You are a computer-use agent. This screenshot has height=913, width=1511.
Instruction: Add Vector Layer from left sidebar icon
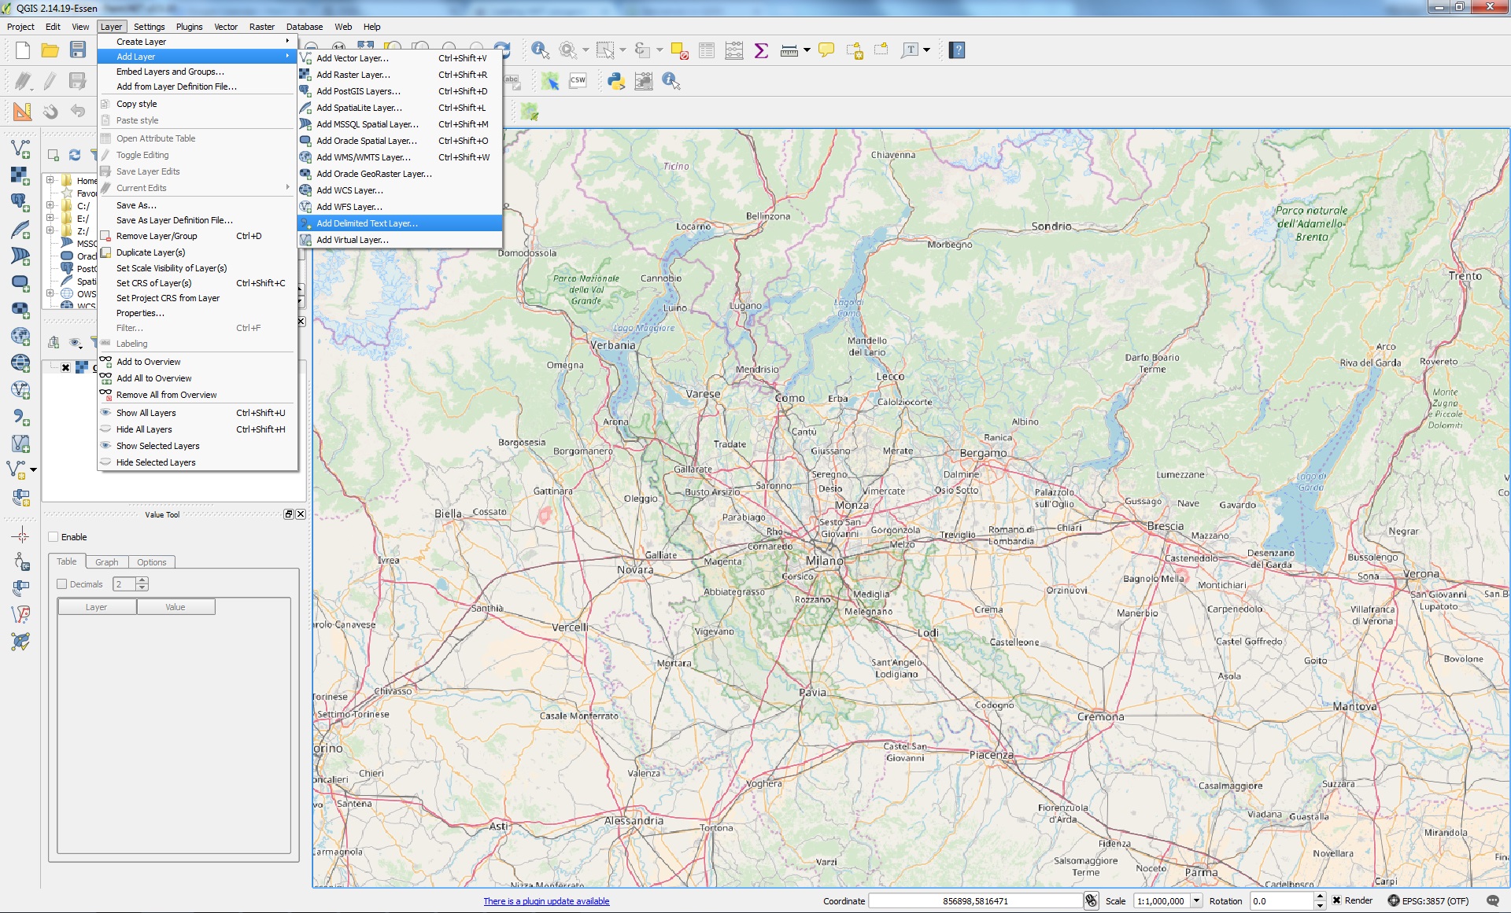[x=20, y=149]
